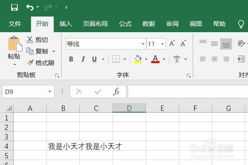Expand the 粘贴 options arrow
Viewport: 248px width, 165px height.
click(x=15, y=64)
